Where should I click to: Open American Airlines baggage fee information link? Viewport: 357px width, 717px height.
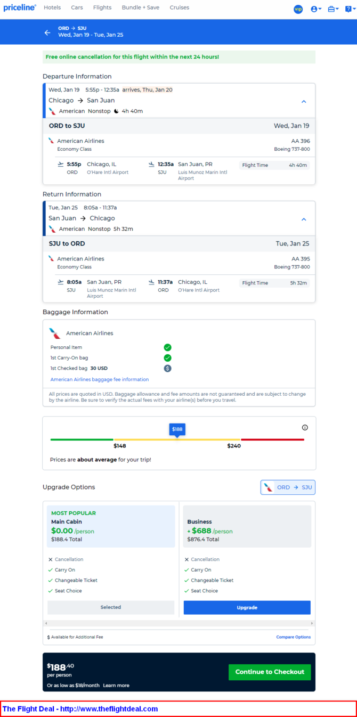click(x=100, y=379)
